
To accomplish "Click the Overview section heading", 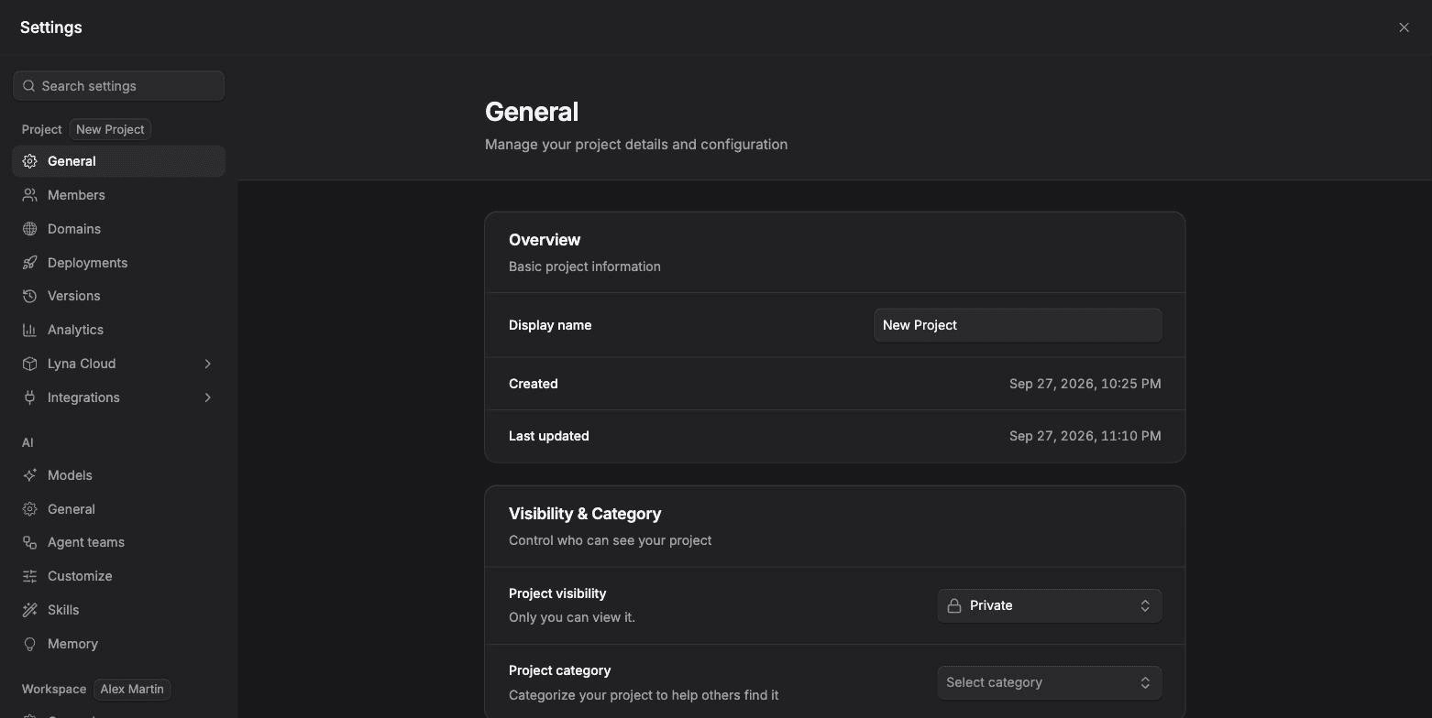I will tap(545, 240).
